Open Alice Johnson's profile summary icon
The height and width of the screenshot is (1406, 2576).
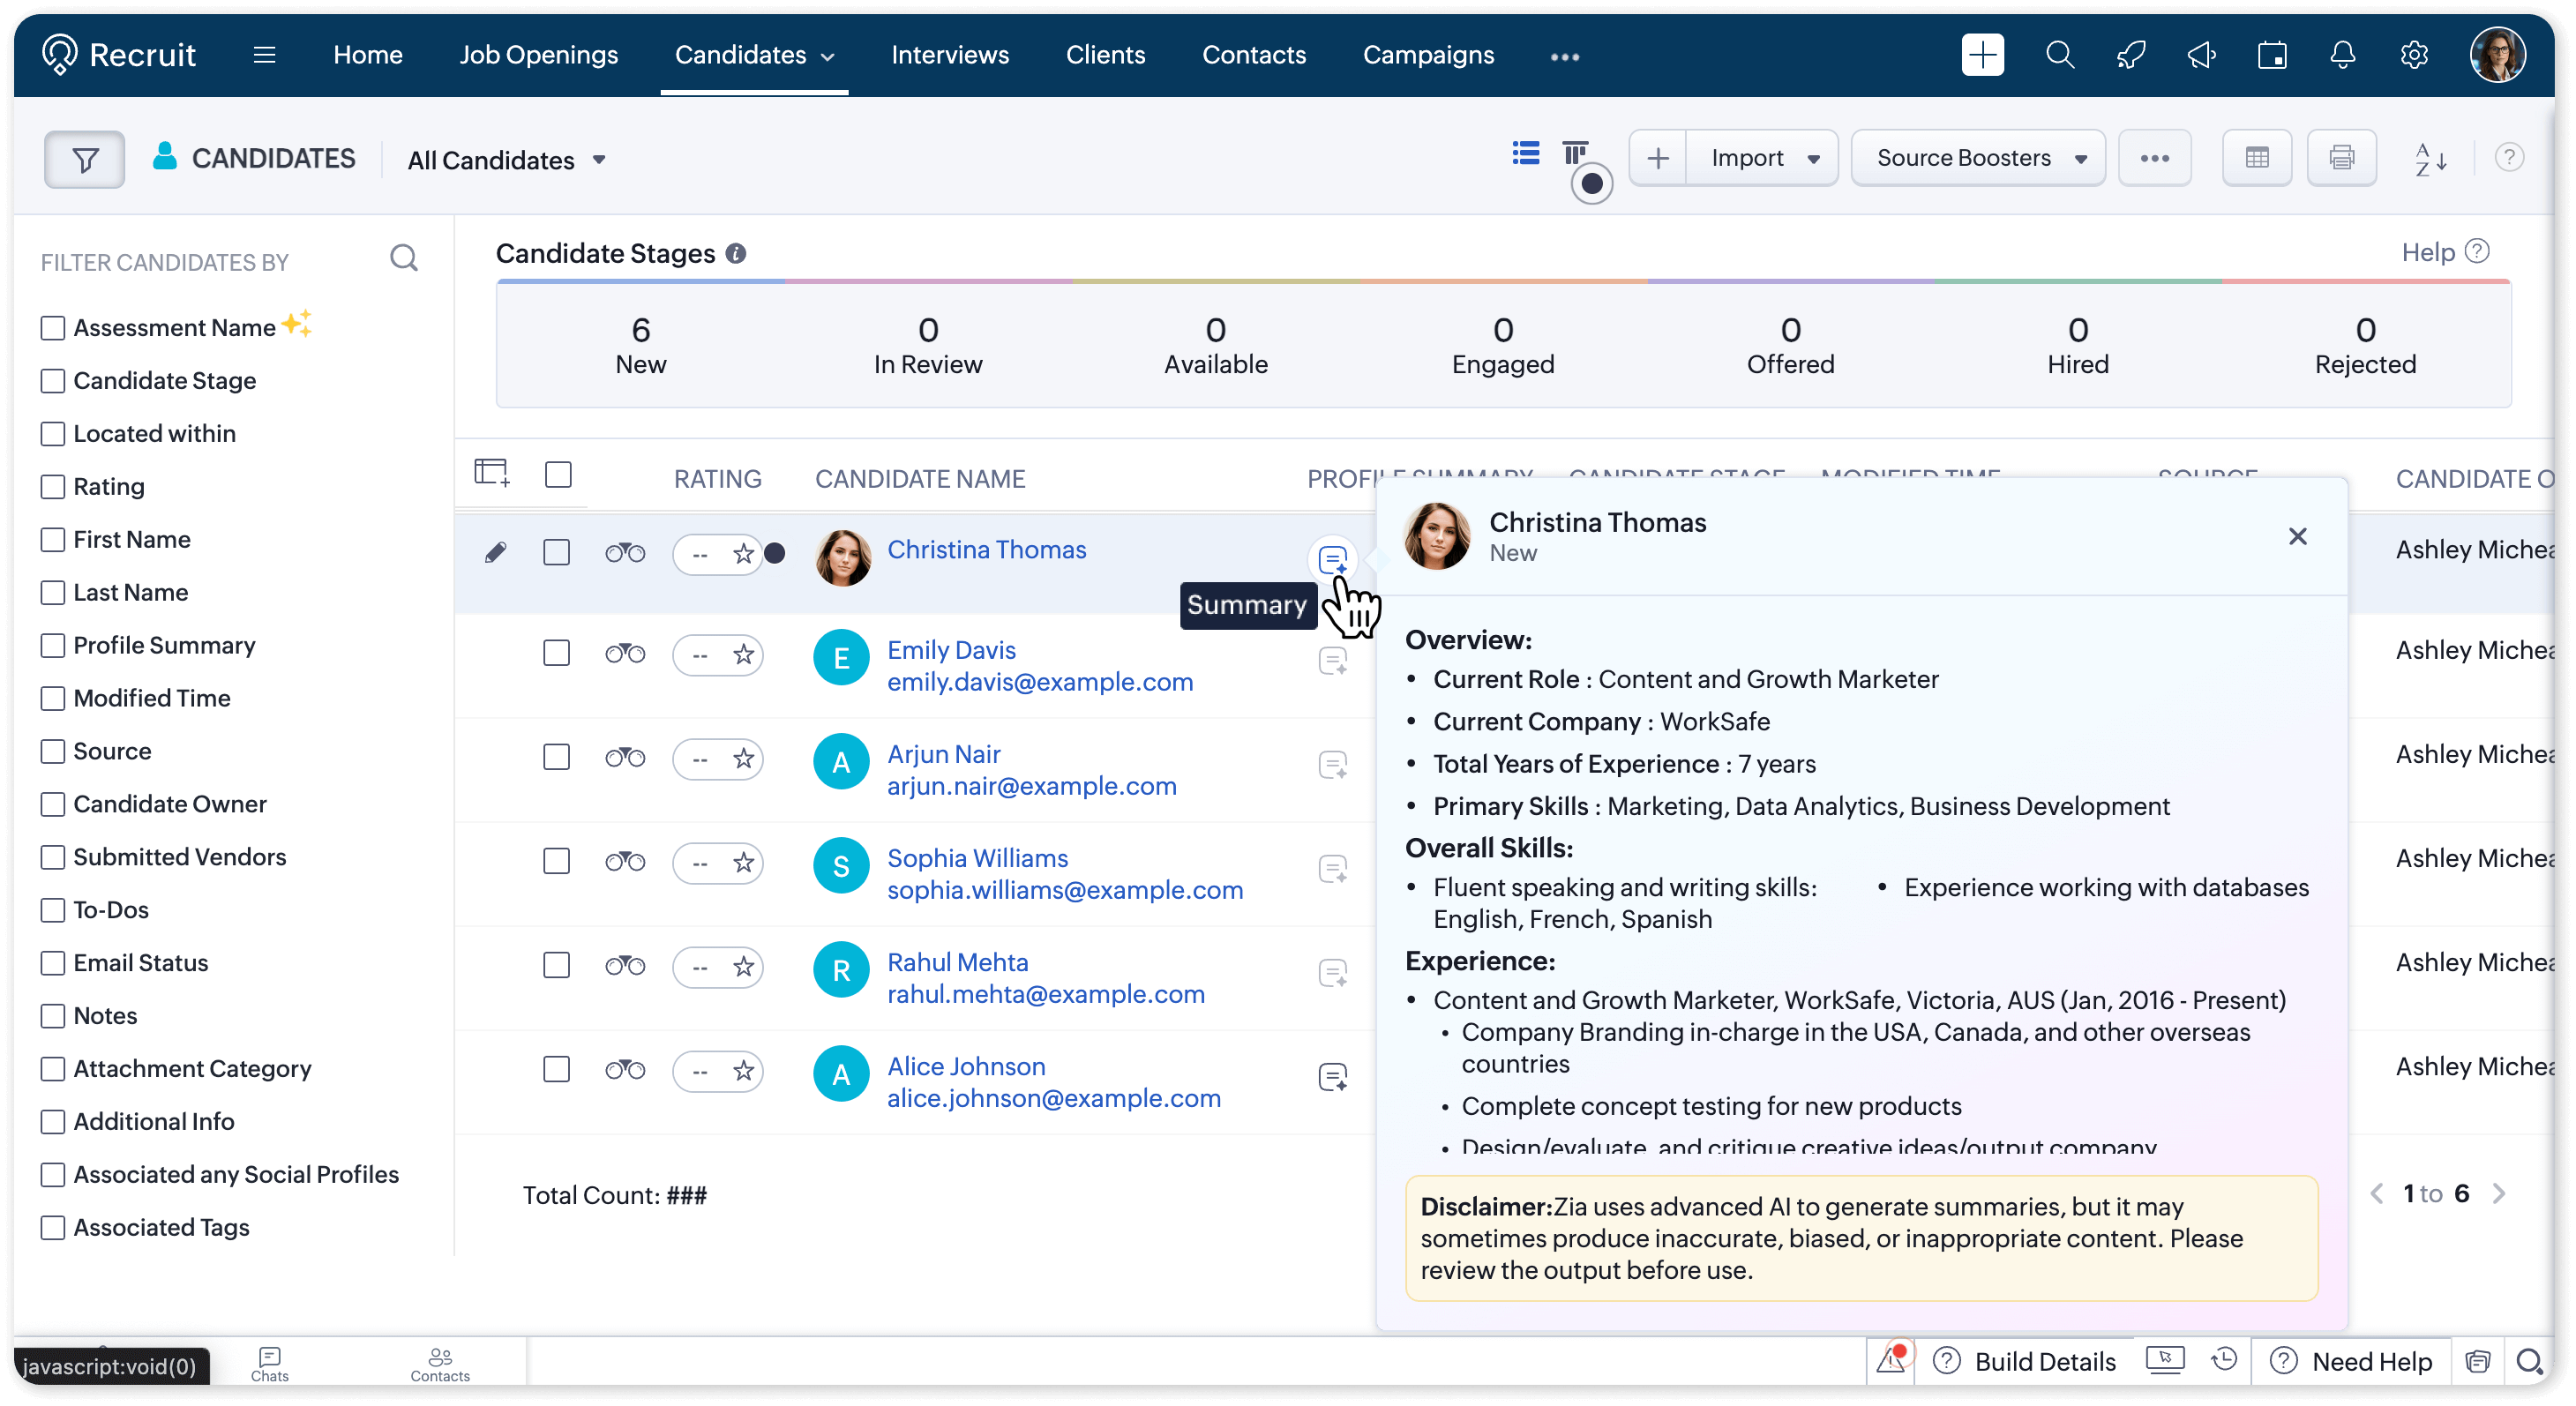click(x=1332, y=1077)
